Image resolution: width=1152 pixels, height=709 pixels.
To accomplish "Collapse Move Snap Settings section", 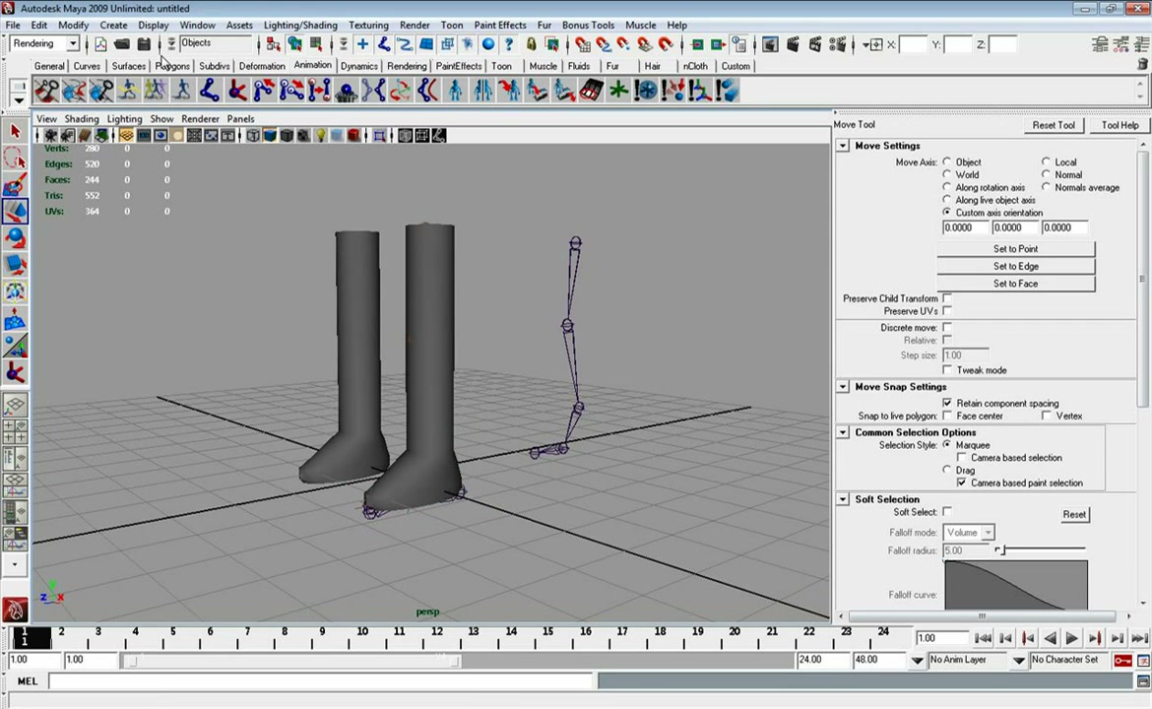I will click(x=843, y=386).
